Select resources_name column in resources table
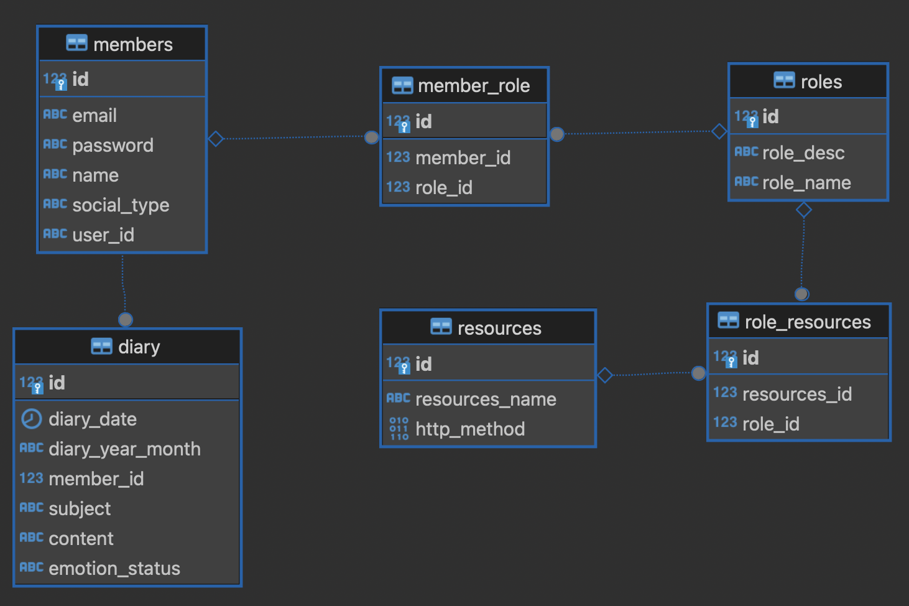Viewport: 909px width, 606px height. pyautogui.click(x=488, y=399)
